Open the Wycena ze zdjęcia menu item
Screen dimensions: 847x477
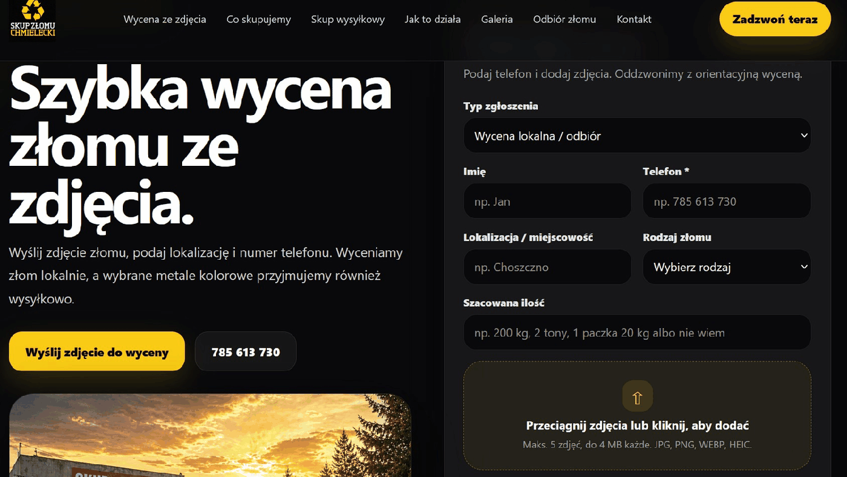click(x=165, y=19)
